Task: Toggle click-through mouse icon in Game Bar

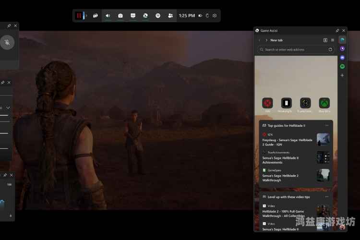Action: [207, 16]
